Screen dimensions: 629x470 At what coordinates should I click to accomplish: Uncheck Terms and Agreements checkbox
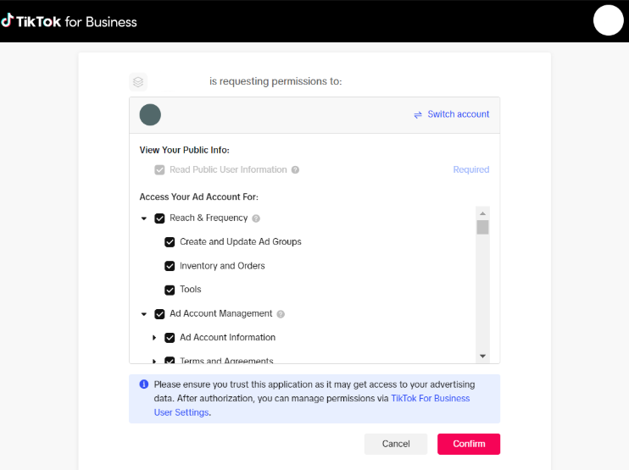click(170, 360)
